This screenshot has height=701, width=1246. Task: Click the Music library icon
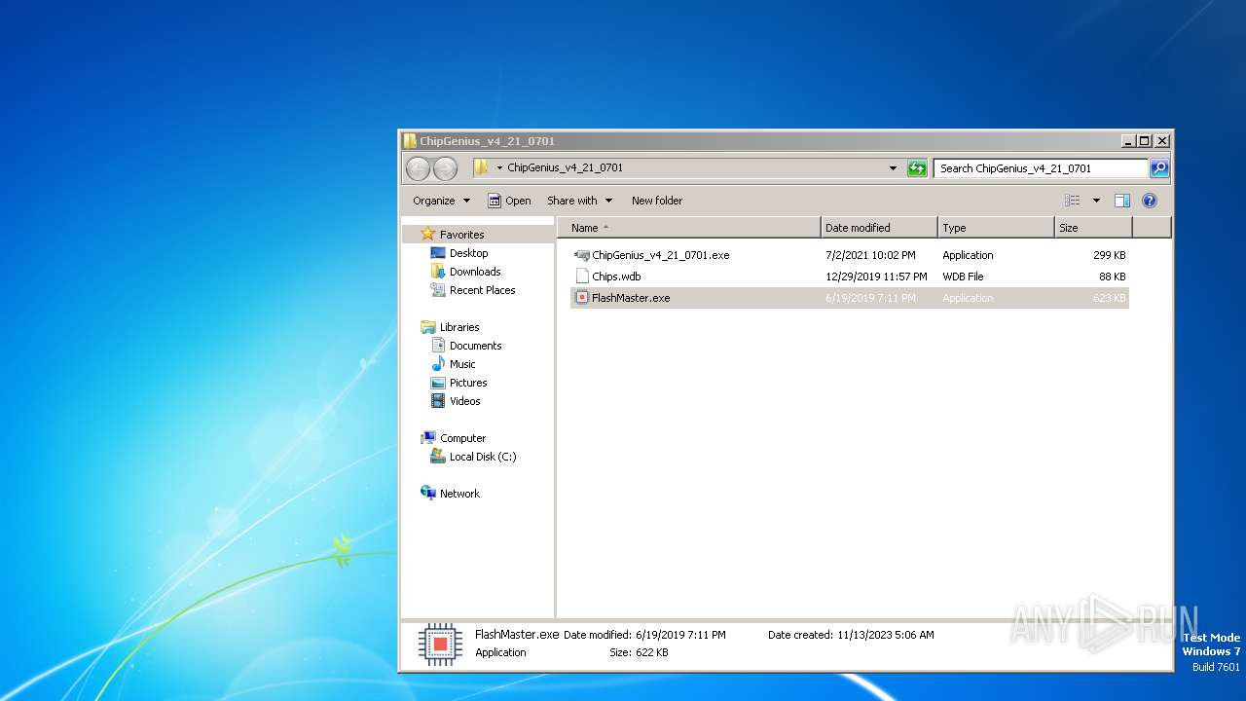pyautogui.click(x=438, y=364)
